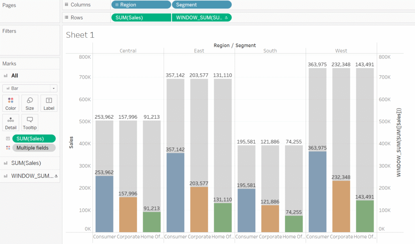
Task: Click the Segment pill in Columns
Action: (x=202, y=5)
